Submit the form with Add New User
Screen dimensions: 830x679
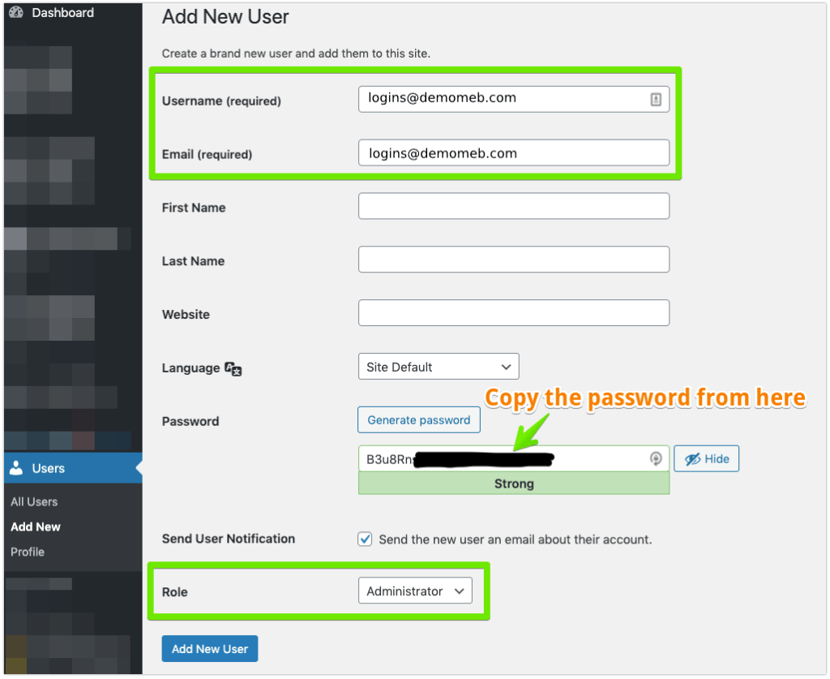[x=210, y=649]
